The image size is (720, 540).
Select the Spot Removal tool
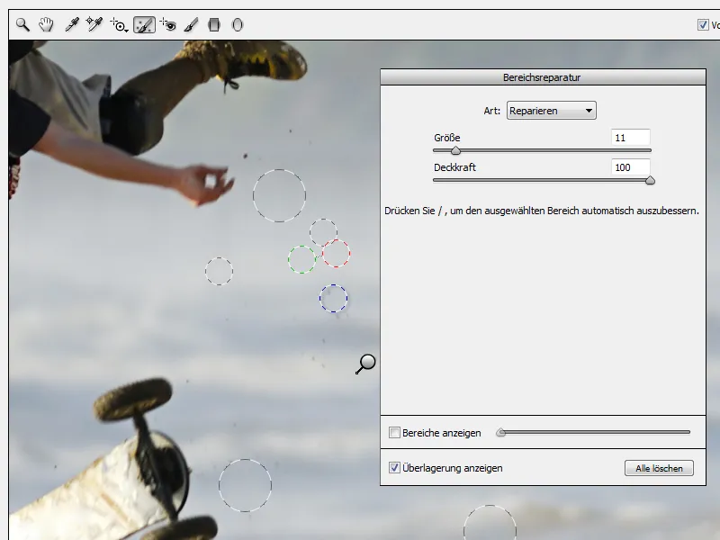click(144, 25)
